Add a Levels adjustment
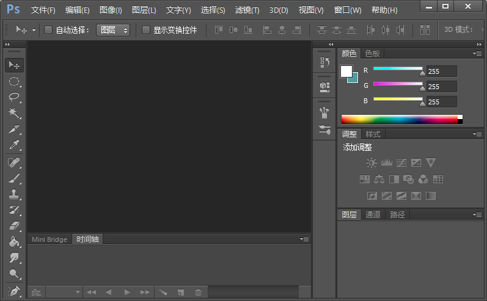This screenshot has height=301, width=487. point(386,162)
